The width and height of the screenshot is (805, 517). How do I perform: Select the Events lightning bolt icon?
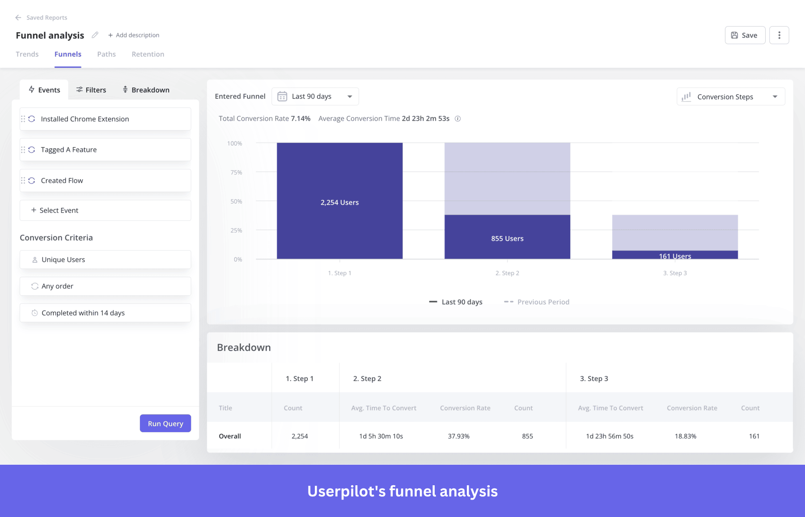pos(32,89)
